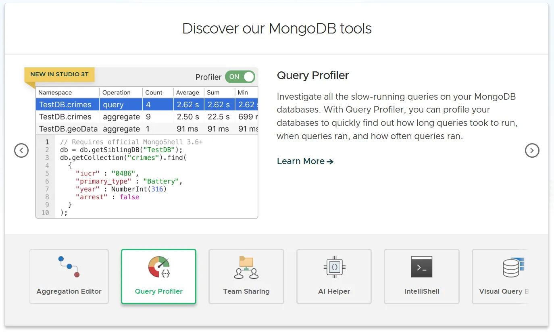
Task: Click the Discover our MongoDB tools heading
Action: 277,28
